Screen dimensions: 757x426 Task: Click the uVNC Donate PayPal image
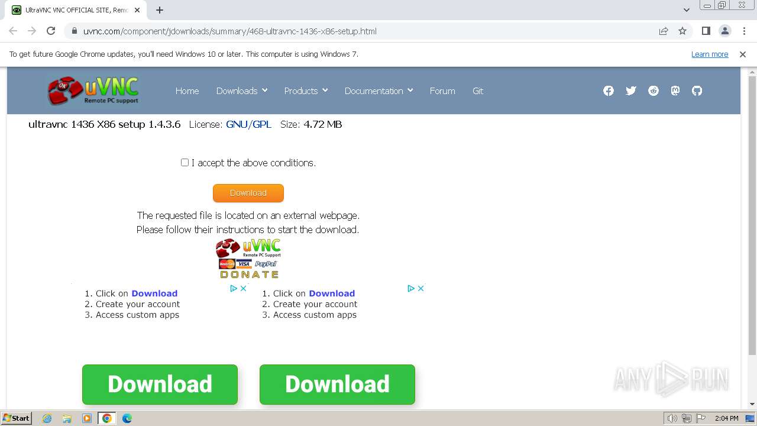248,259
